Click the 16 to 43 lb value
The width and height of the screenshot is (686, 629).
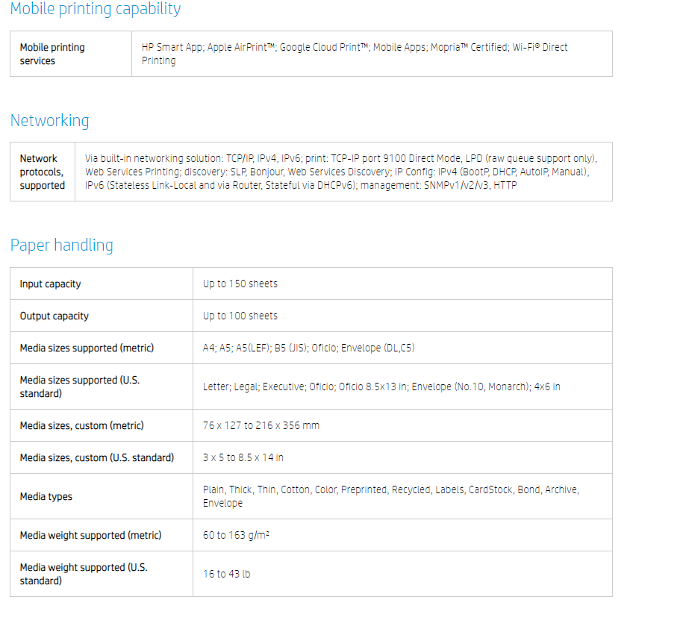[227, 574]
